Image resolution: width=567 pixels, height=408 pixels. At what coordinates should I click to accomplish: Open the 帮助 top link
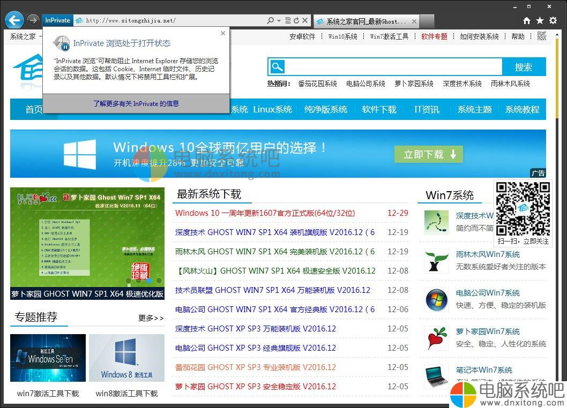[518, 36]
